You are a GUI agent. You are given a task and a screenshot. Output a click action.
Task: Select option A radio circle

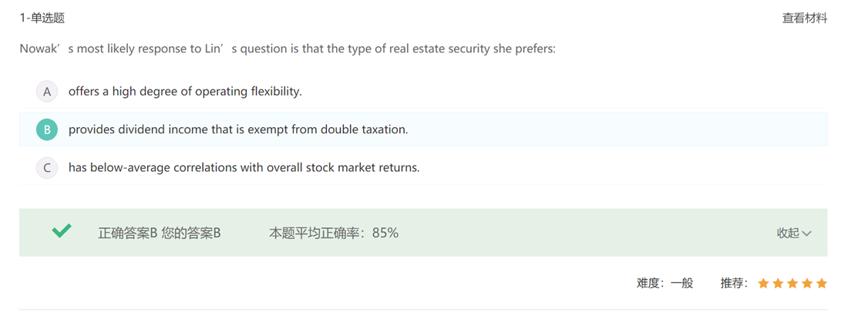[x=47, y=92]
